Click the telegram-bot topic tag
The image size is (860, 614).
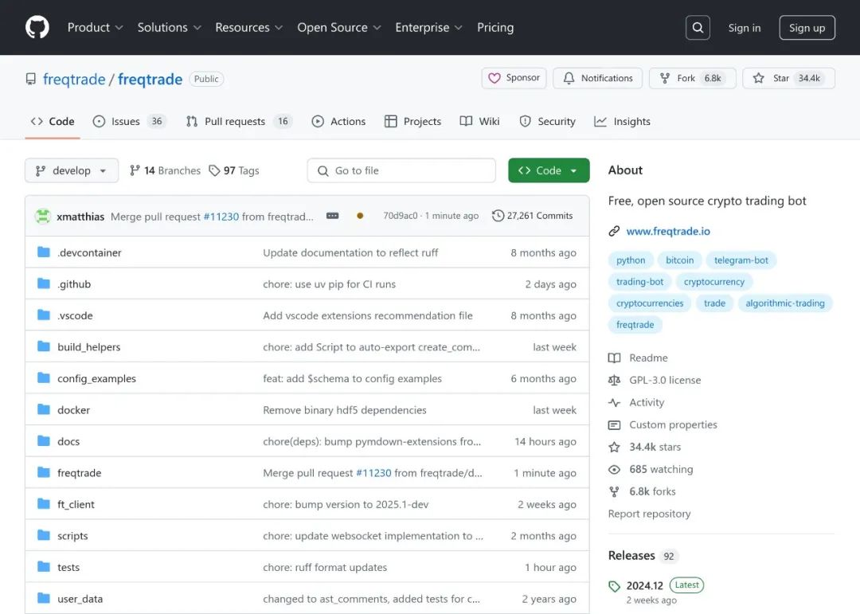tap(741, 260)
